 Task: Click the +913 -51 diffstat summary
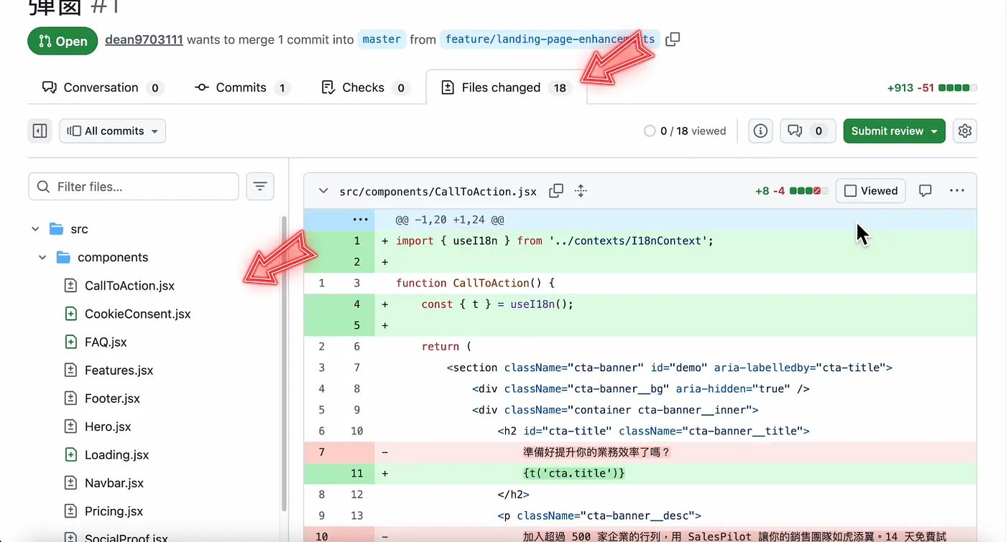coord(932,88)
